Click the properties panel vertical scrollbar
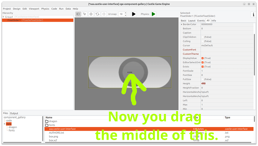Viewport: 258px width, 146px height. tap(255, 54)
